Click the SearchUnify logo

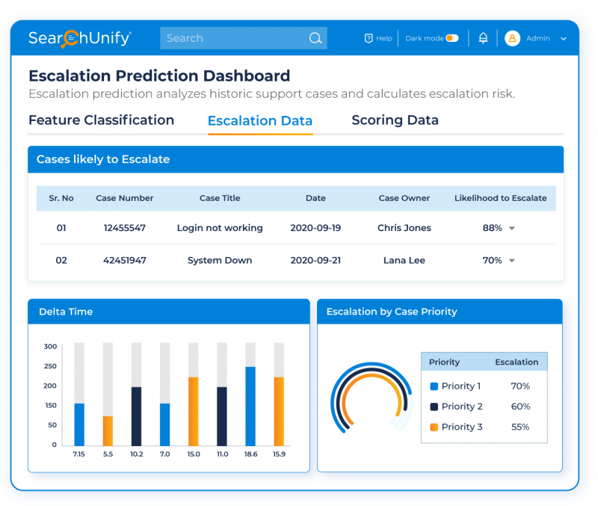[x=80, y=39]
